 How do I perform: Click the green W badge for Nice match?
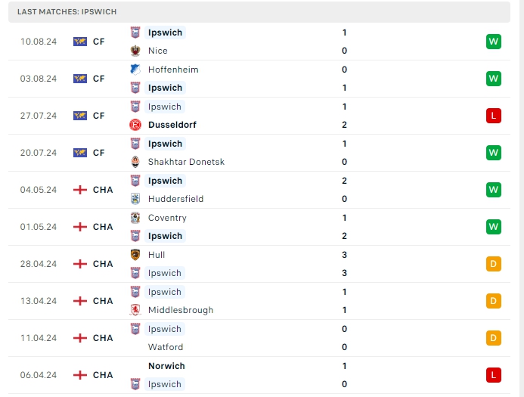(x=494, y=42)
